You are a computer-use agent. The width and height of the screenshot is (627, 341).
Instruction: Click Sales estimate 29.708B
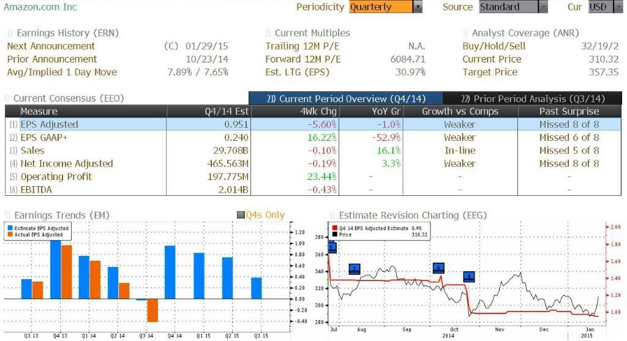click(231, 151)
